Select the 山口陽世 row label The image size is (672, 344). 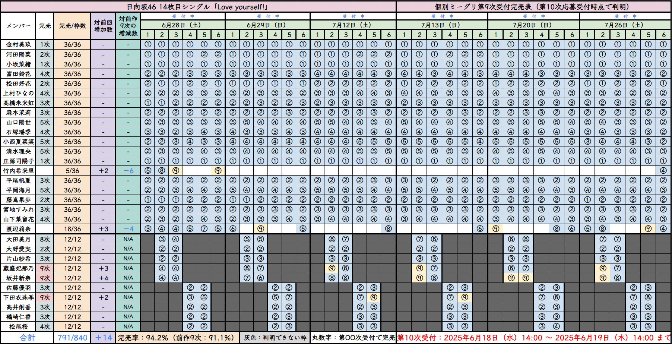[18, 122]
